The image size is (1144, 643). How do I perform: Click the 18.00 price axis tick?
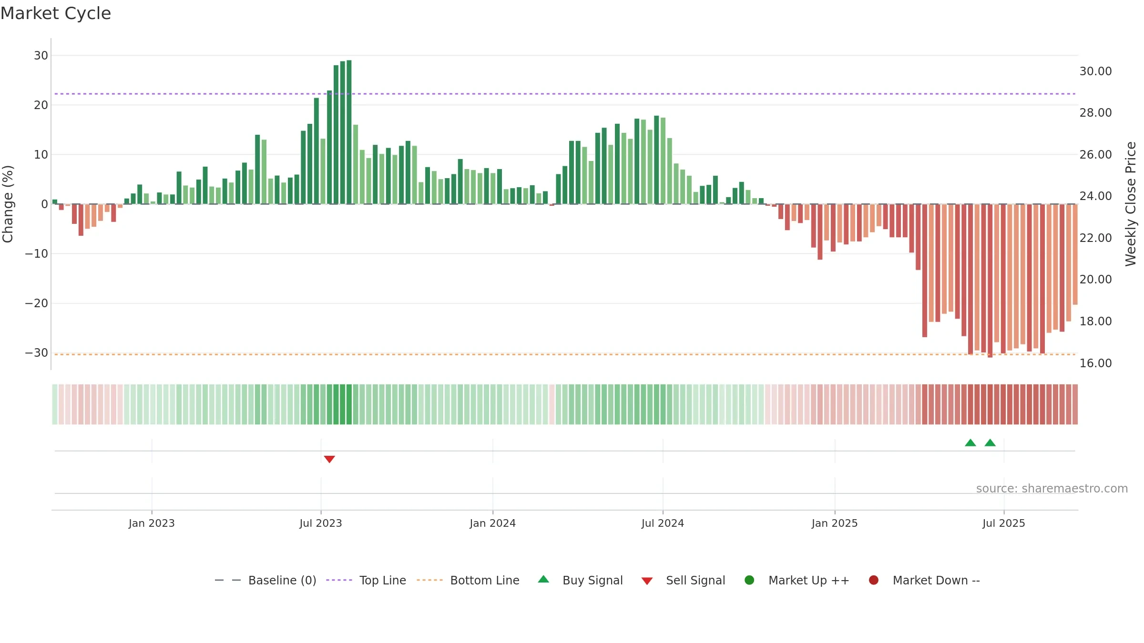tap(1095, 321)
